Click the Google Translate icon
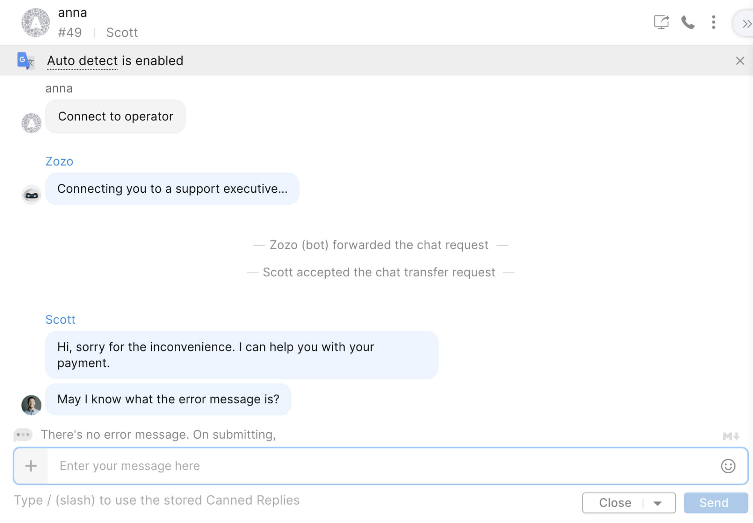 [x=26, y=61]
